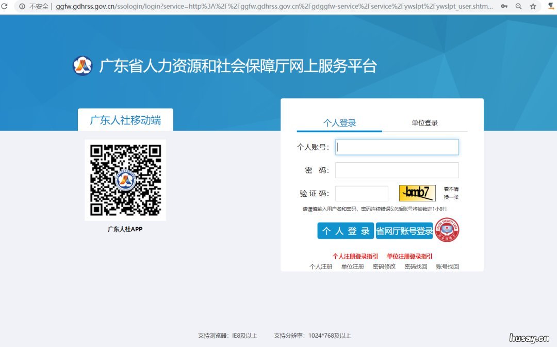Click the 账号找回 link

[447, 266]
